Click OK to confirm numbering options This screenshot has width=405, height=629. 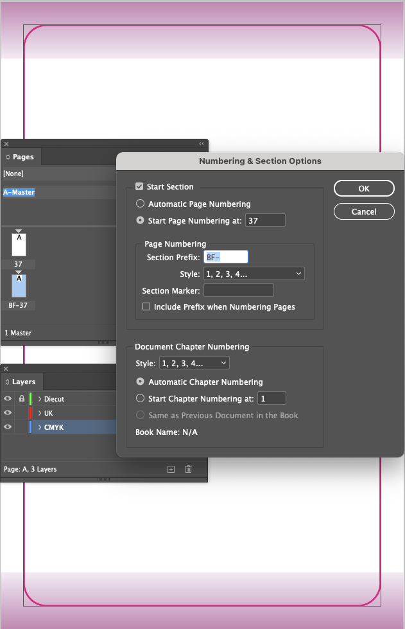click(364, 188)
